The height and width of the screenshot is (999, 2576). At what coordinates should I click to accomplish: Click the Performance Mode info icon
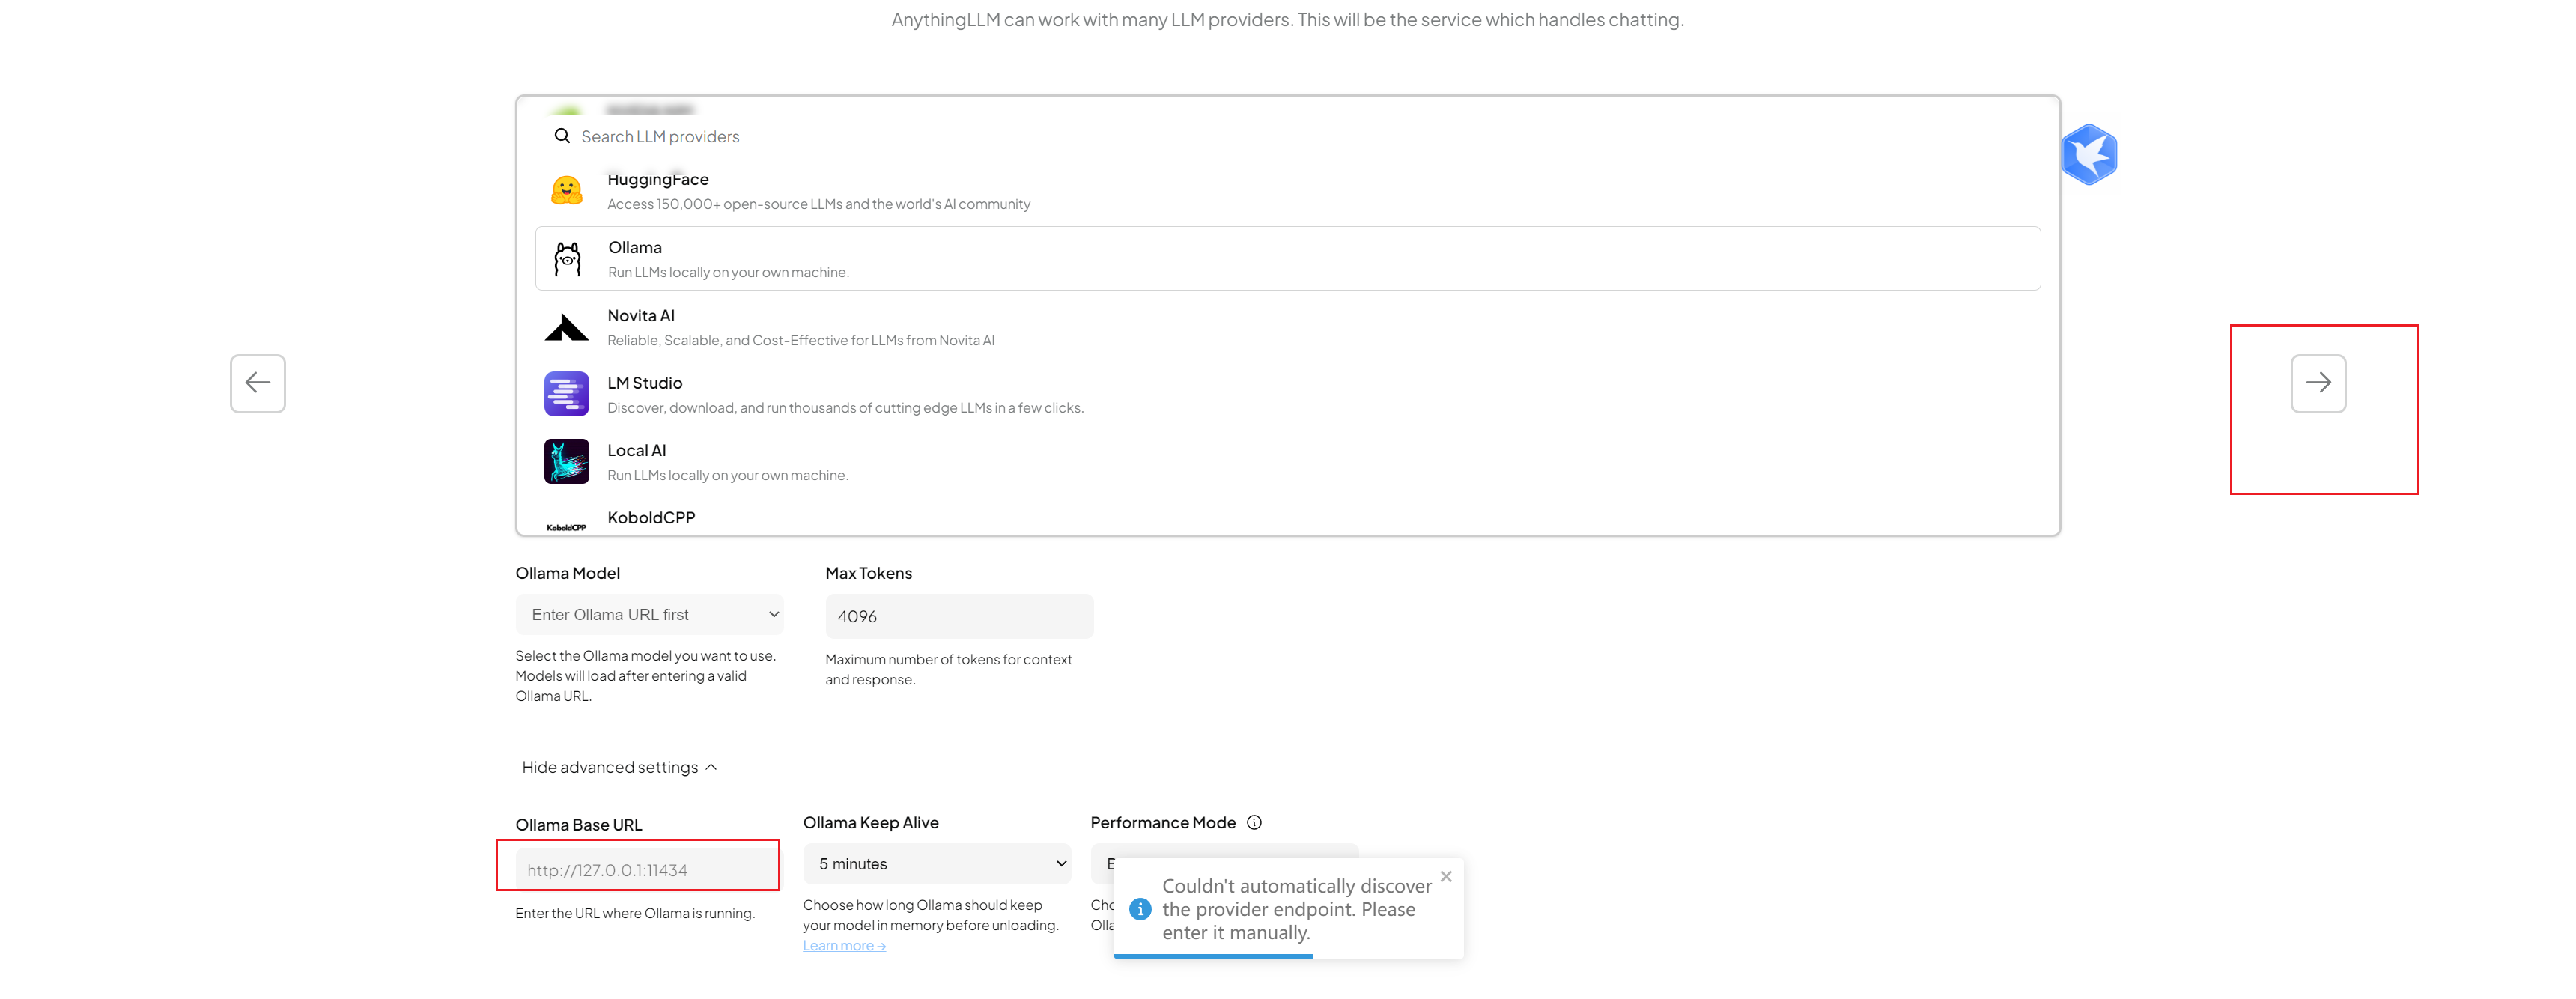tap(1254, 822)
